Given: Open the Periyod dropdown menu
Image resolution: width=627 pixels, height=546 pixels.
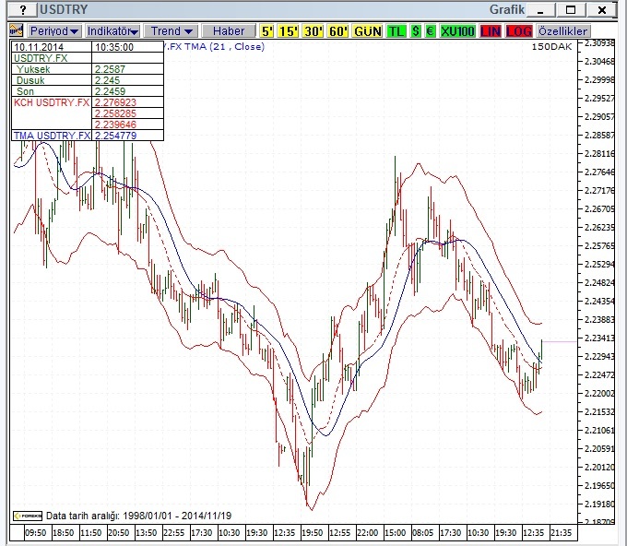Looking at the screenshot, I should tap(54, 30).
